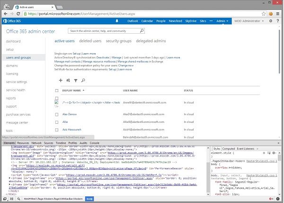284x203 pixels.
Task: Click the page vertical scrollbar thumb
Action: [279, 51]
